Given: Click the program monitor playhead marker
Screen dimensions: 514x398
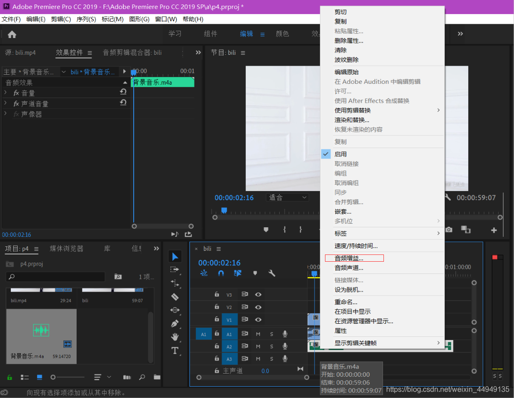Looking at the screenshot, I should [x=224, y=210].
